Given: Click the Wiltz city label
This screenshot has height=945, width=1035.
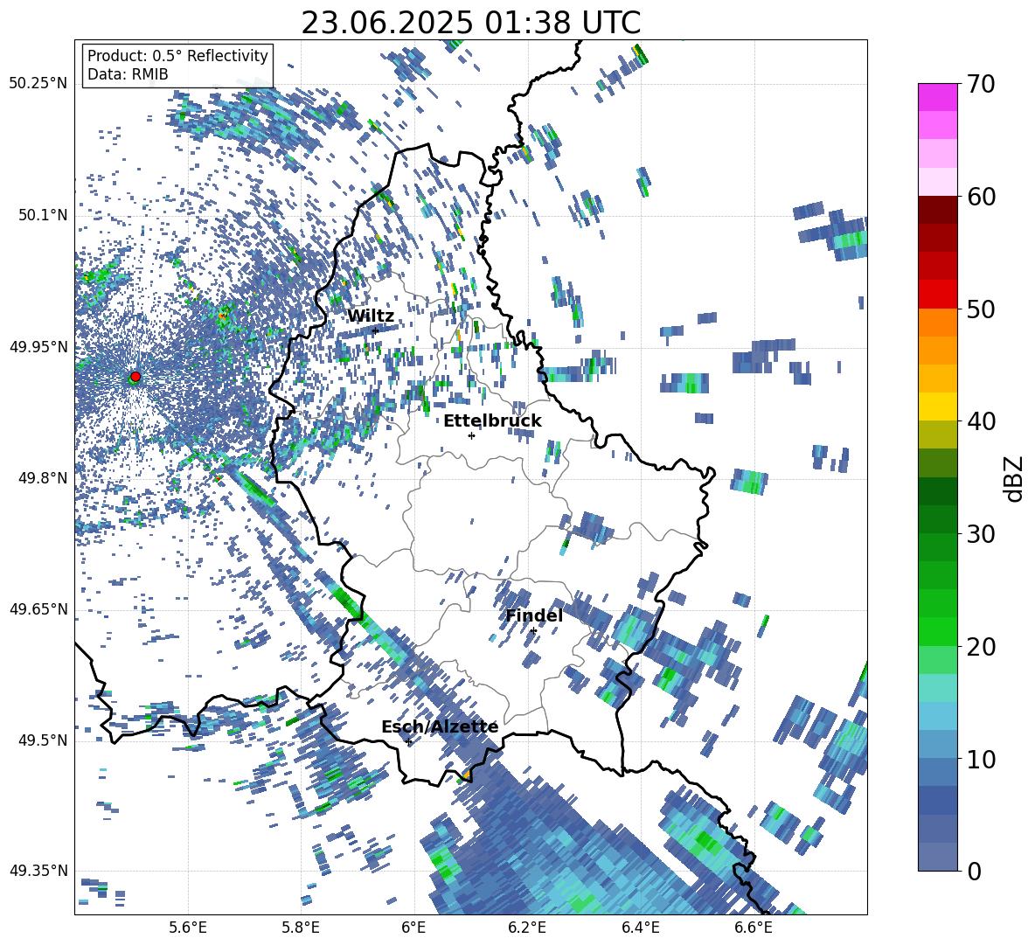Looking at the screenshot, I should pos(371,316).
